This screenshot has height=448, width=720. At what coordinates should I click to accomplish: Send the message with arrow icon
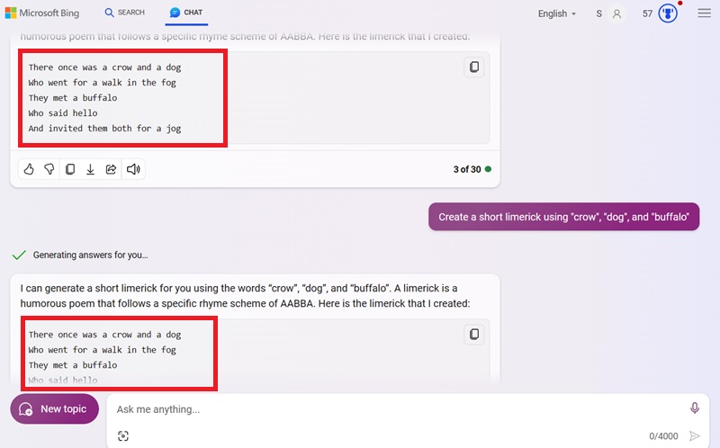point(695,435)
